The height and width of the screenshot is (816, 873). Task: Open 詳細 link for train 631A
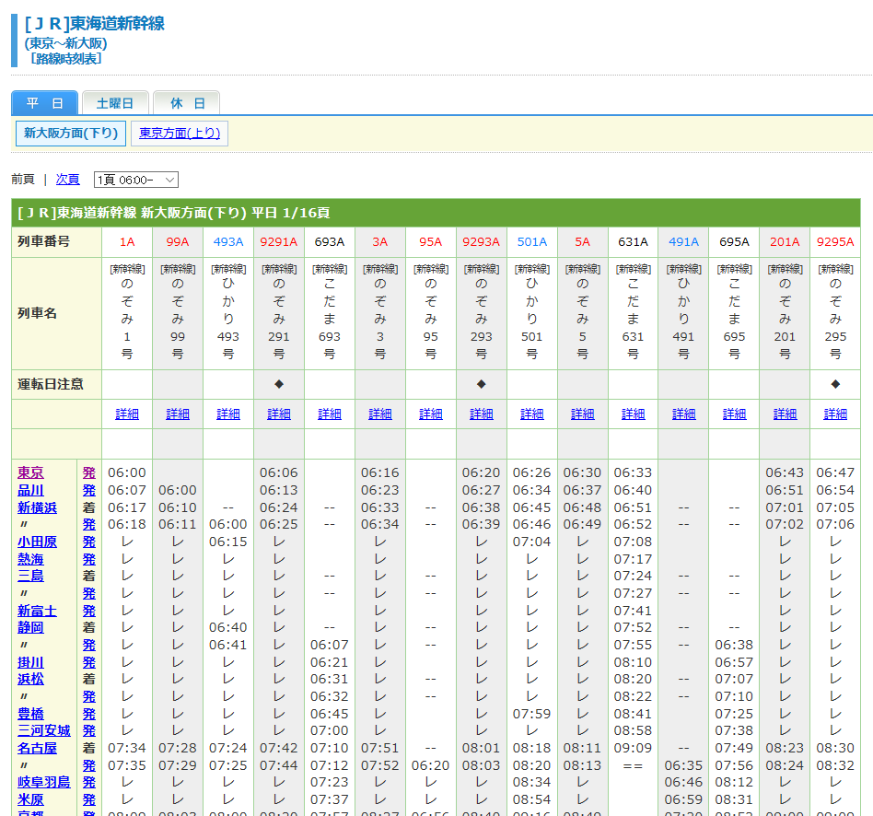[x=633, y=414]
